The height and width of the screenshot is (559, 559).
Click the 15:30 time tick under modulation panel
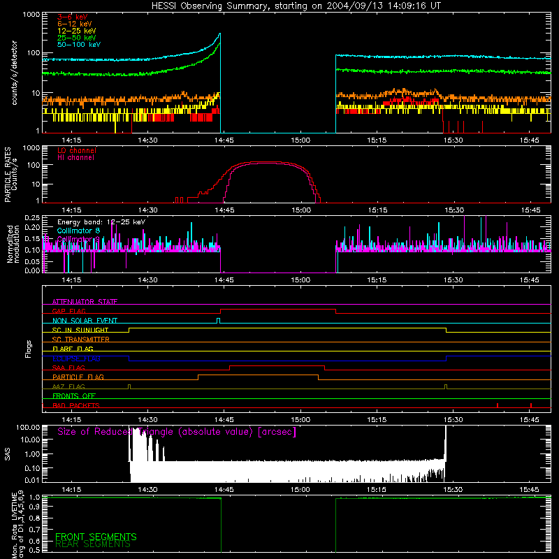click(453, 280)
